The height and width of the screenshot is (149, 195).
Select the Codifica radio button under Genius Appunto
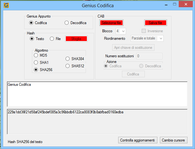click(31, 23)
